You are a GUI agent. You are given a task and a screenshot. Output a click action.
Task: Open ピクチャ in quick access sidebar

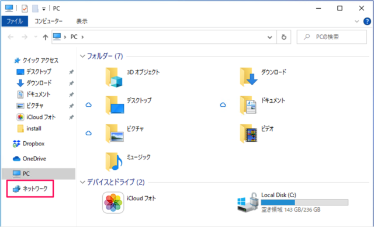tap(30, 106)
